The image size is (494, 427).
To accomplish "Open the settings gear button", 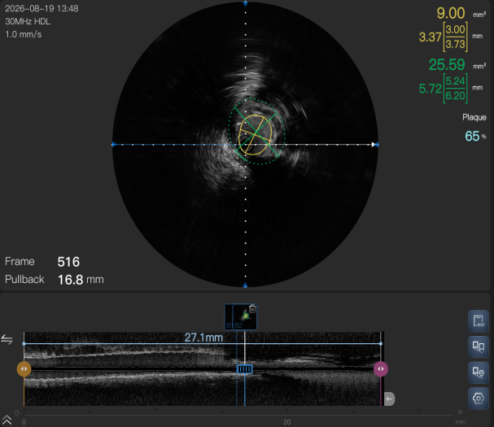I will pos(479,399).
